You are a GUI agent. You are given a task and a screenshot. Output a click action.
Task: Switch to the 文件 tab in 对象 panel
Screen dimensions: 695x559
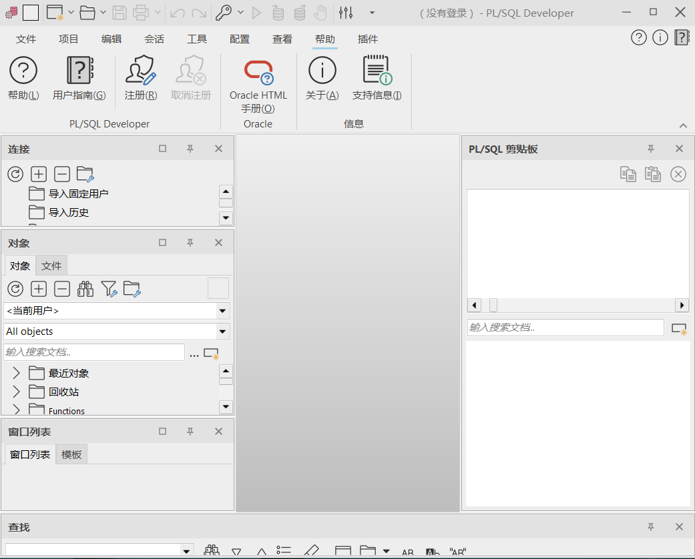point(51,265)
